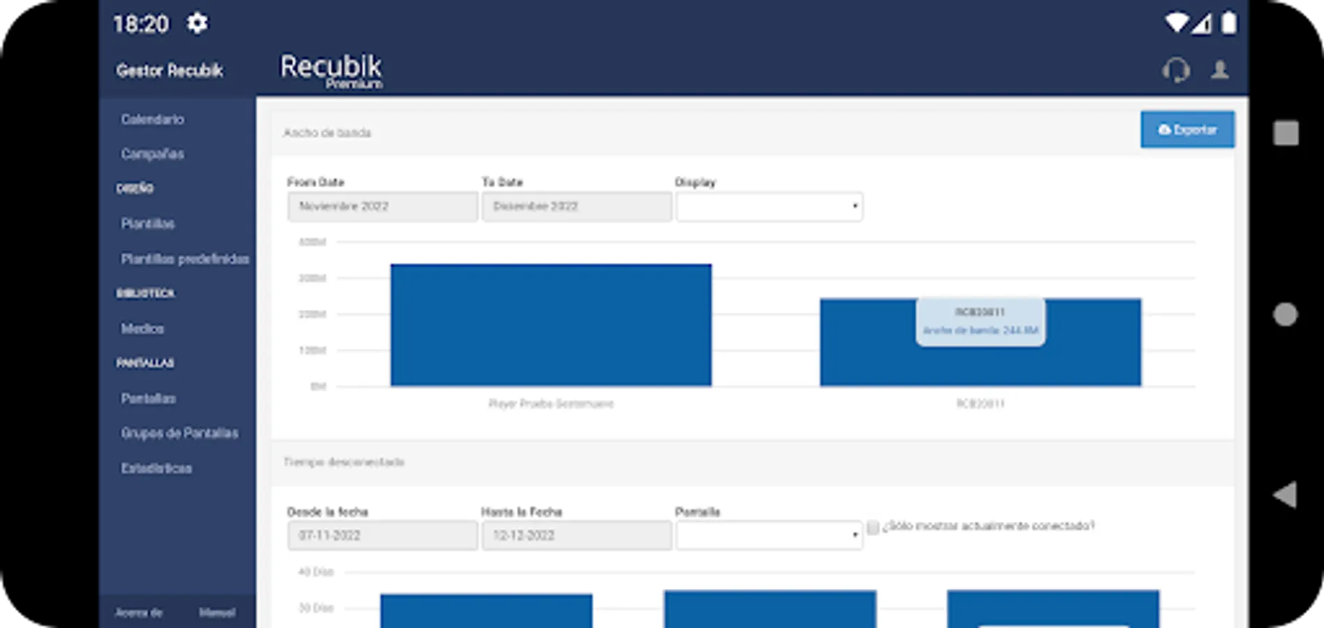
Task: Open Plantillas in the sidebar
Action: (x=147, y=223)
